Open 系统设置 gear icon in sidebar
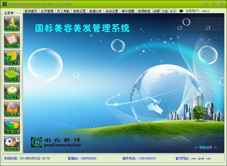227x166 pixels. click(x=12, y=143)
